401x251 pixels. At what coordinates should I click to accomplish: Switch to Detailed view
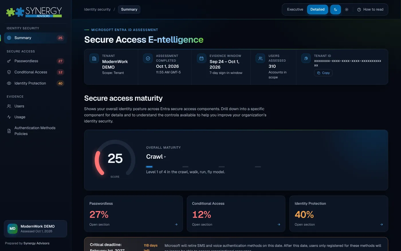click(317, 9)
